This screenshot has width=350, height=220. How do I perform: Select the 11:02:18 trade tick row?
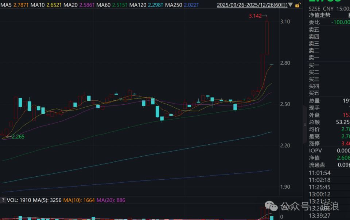[x=329, y=180]
